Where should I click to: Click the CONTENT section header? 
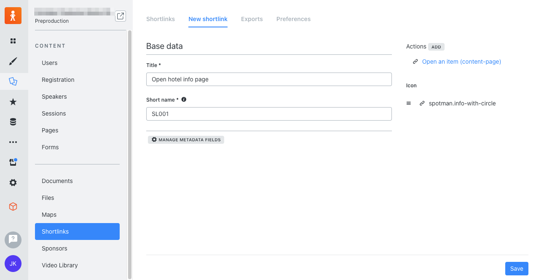click(50, 46)
